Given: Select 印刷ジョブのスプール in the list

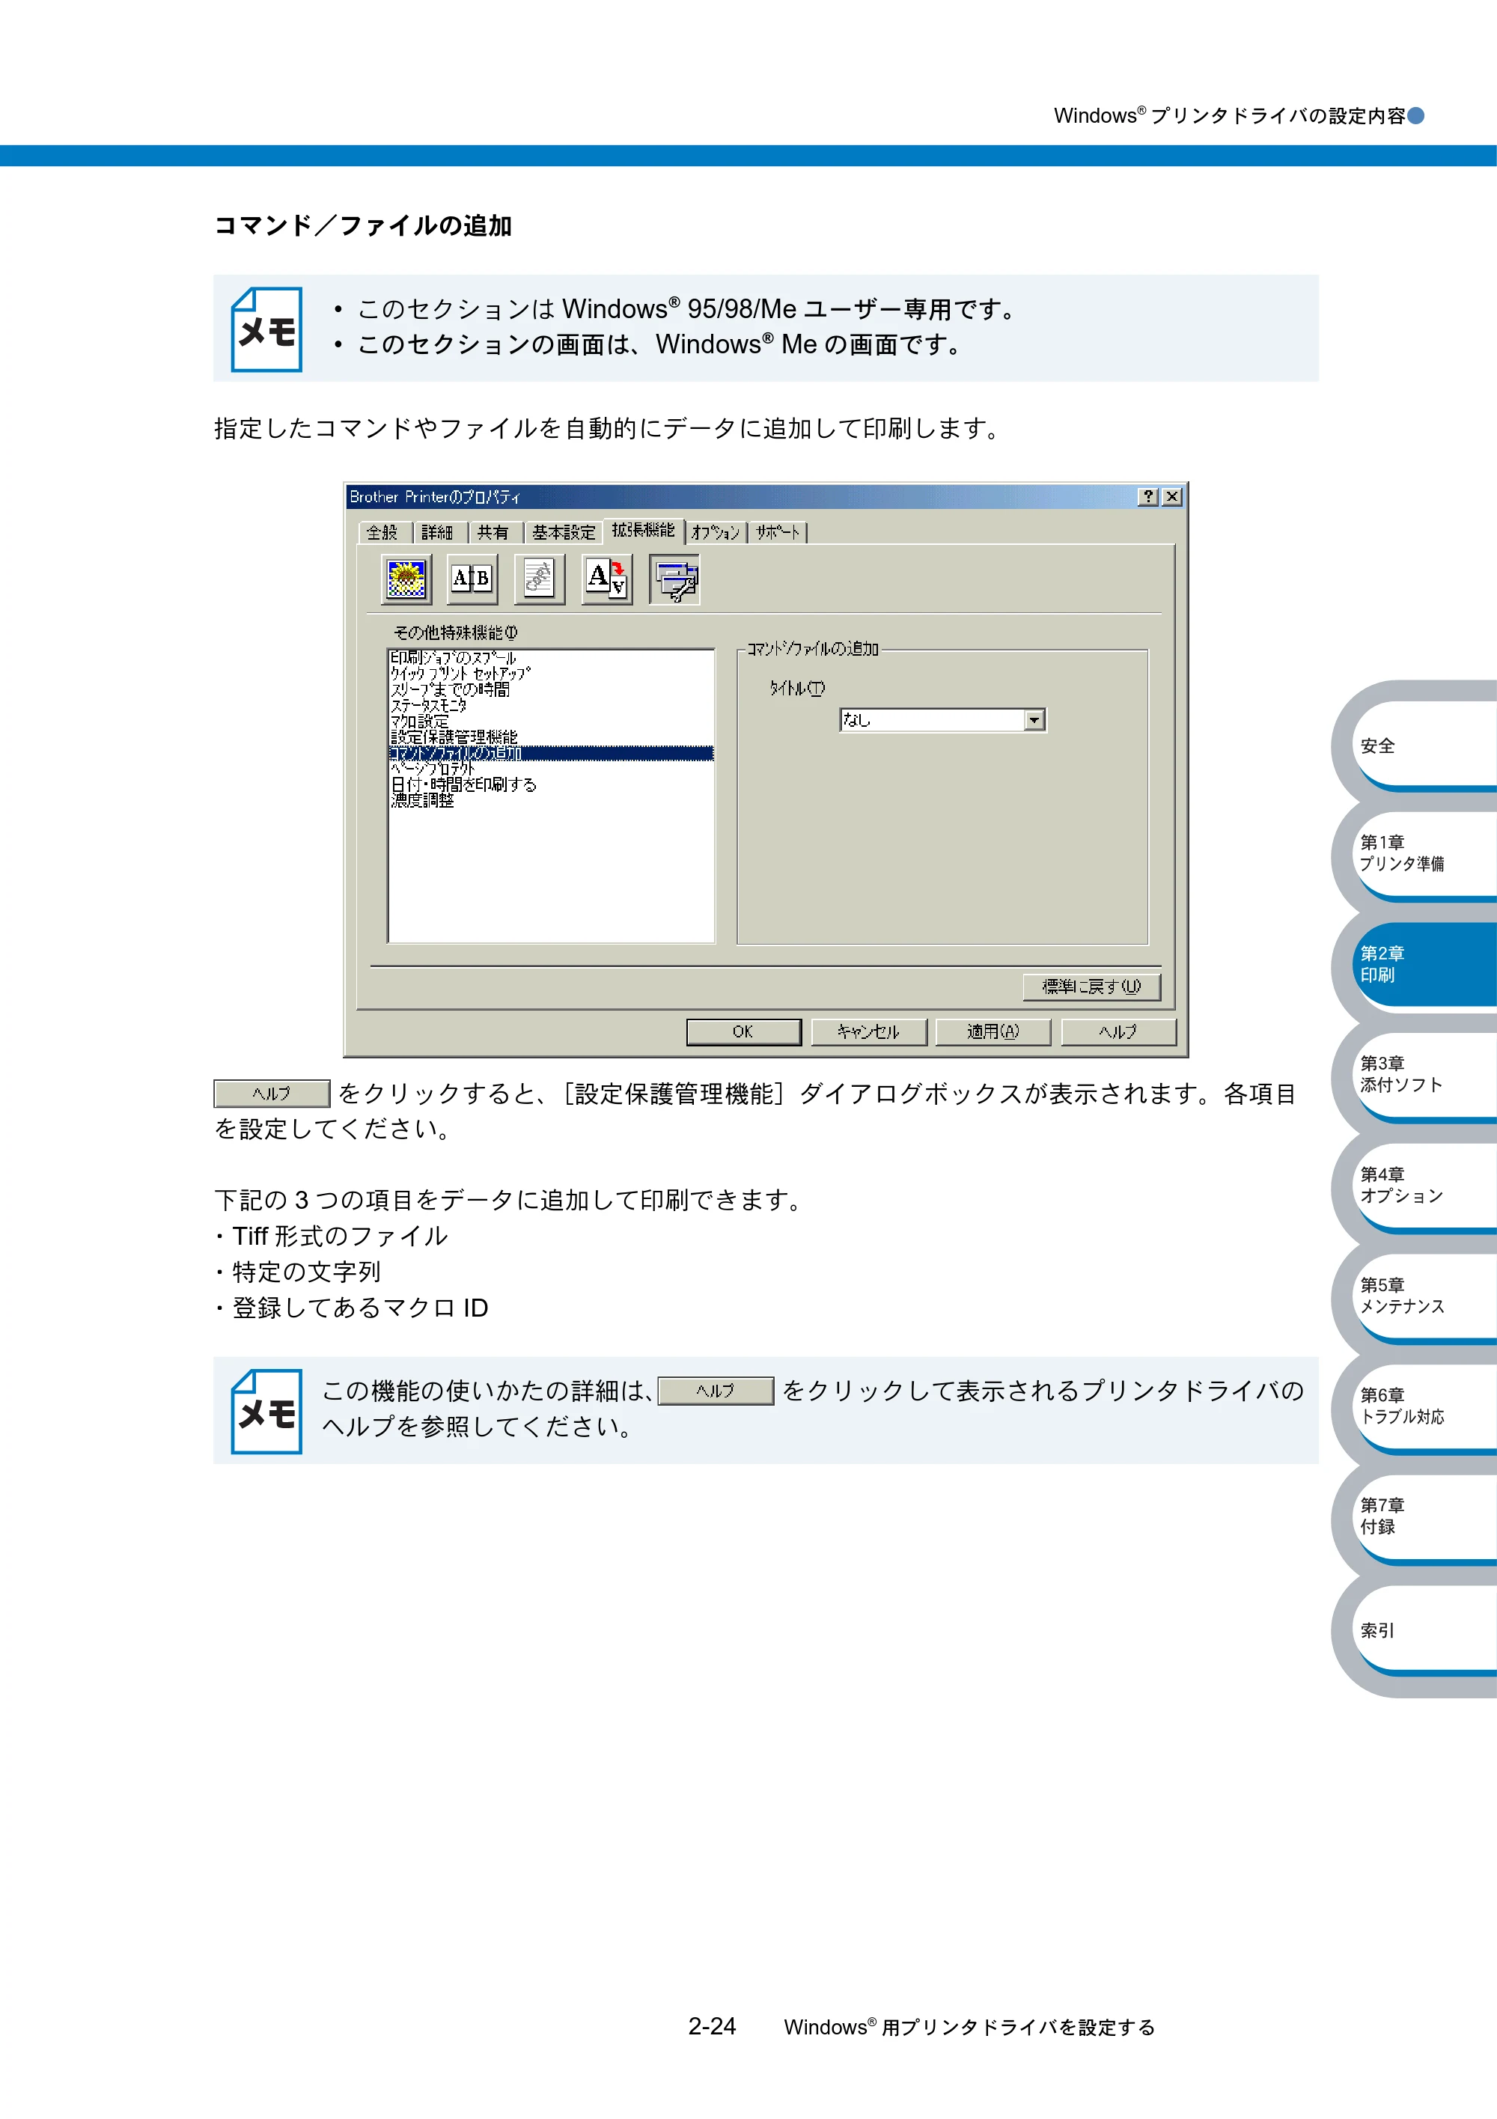Looking at the screenshot, I should 551,658.
